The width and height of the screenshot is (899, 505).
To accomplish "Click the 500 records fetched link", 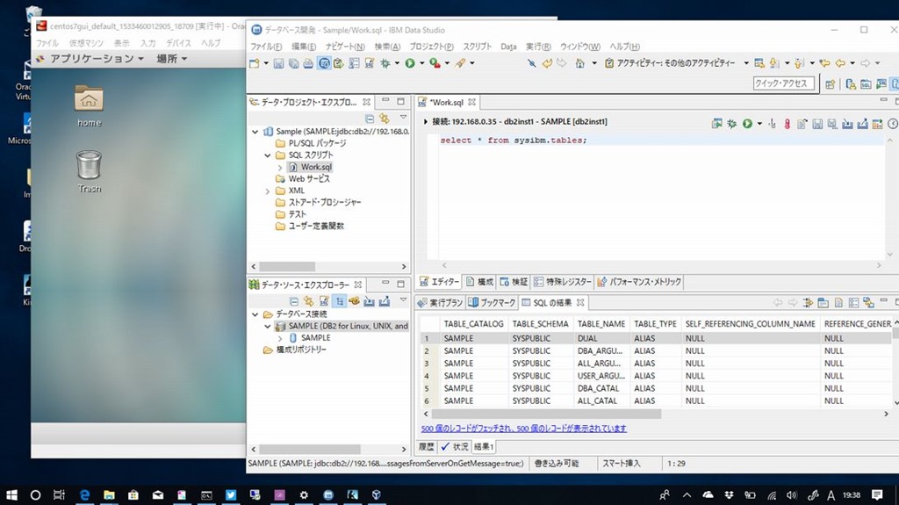I will (523, 429).
